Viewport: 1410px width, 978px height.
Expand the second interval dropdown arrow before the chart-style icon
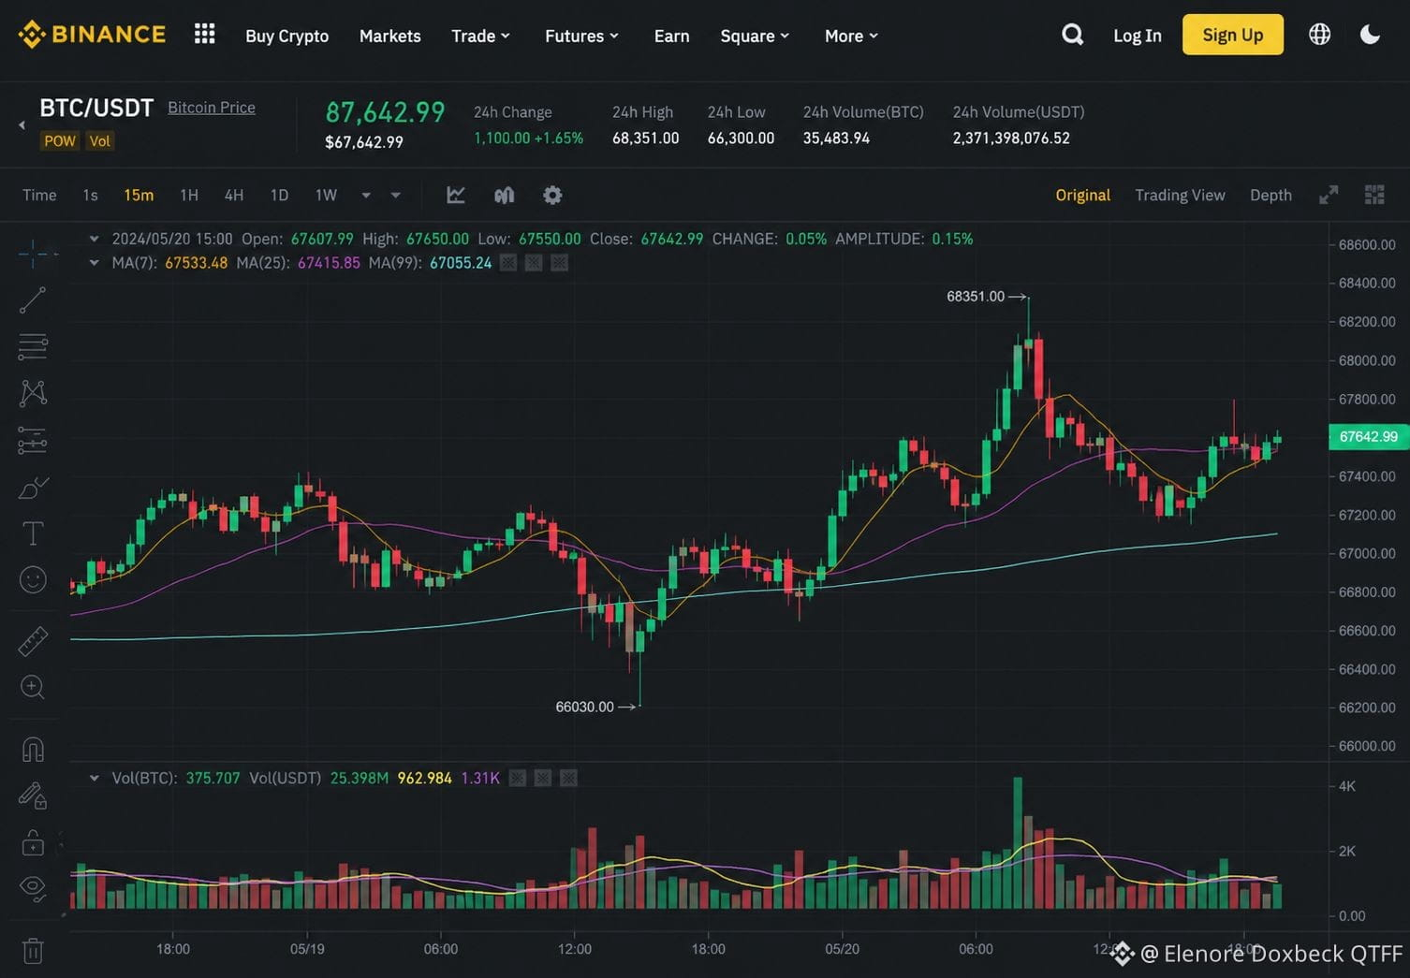tap(396, 195)
